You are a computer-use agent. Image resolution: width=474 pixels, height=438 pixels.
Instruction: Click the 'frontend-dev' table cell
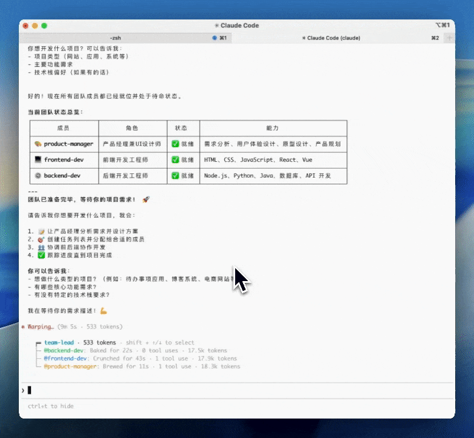click(64, 160)
